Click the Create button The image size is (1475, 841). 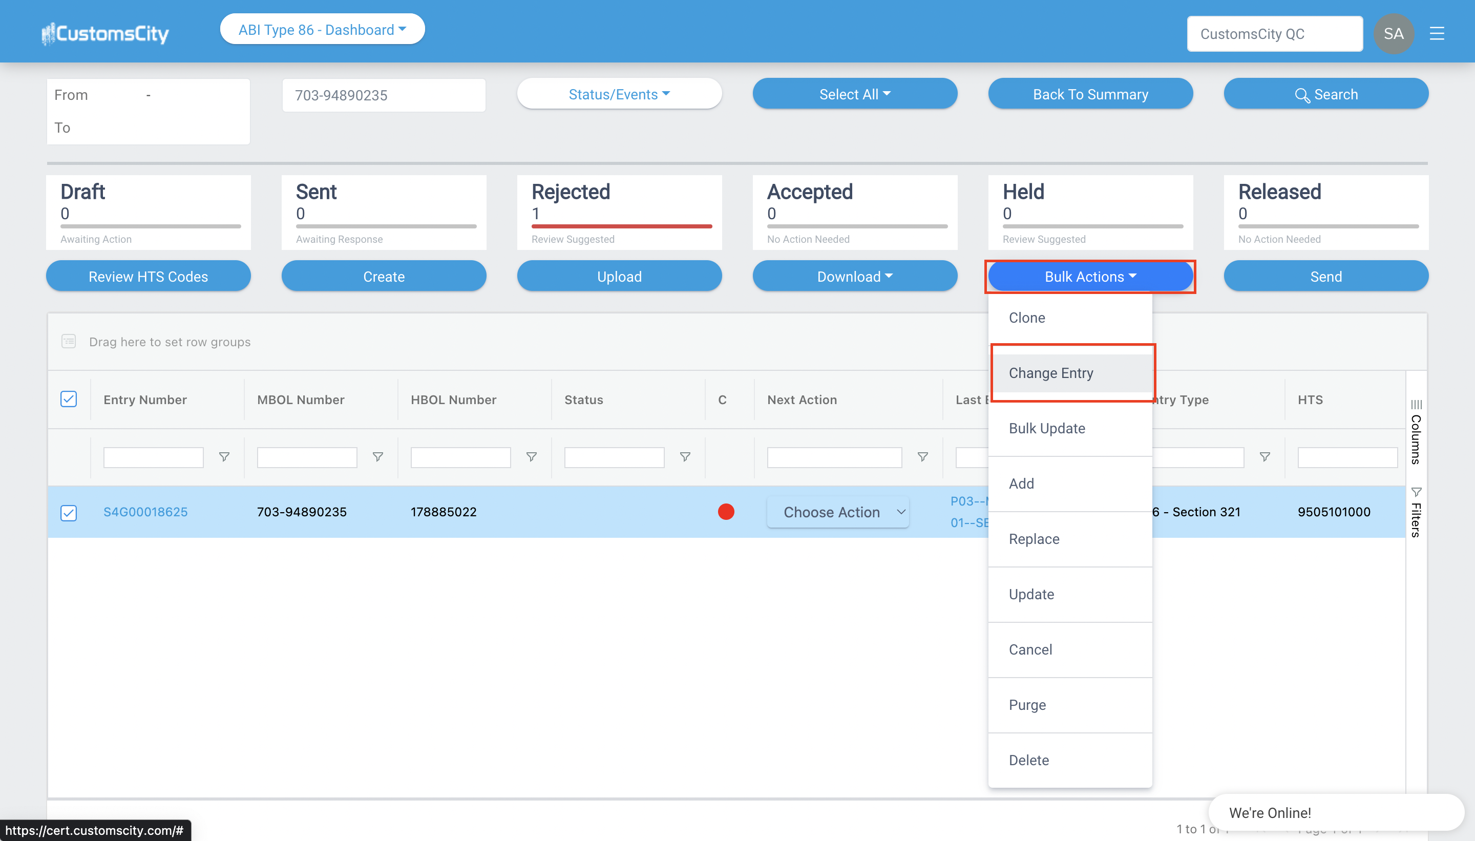pyautogui.click(x=384, y=276)
